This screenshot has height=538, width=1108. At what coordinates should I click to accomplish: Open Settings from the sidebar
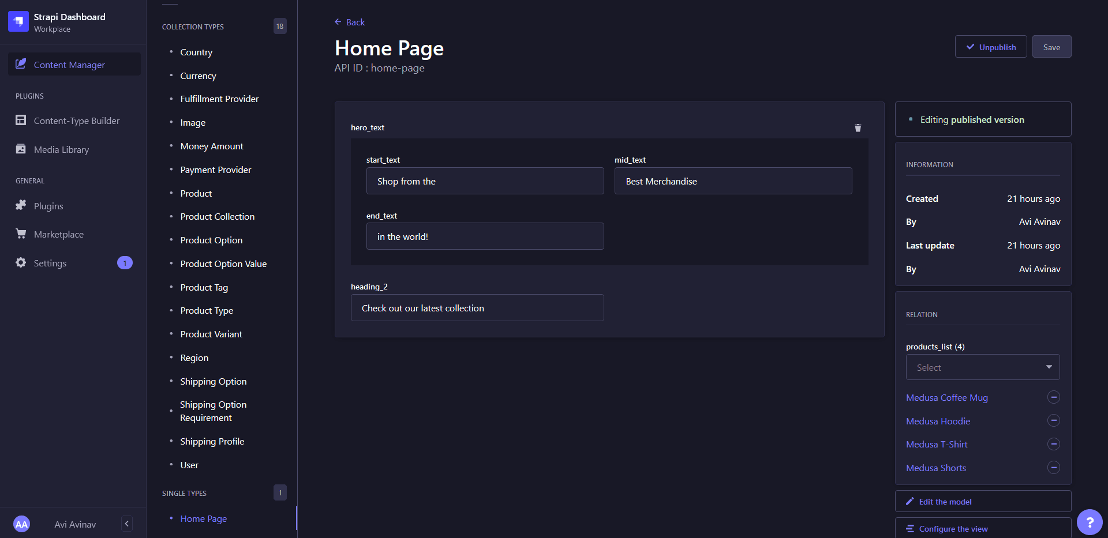click(x=48, y=263)
